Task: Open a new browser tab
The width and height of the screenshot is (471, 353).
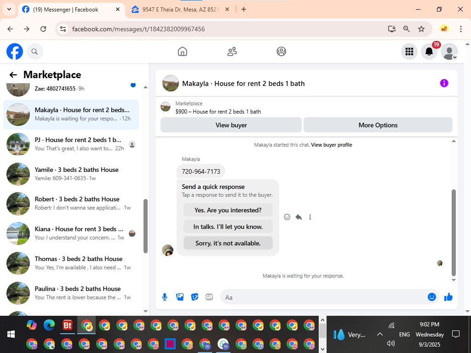Action: [244, 9]
